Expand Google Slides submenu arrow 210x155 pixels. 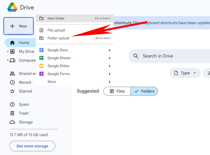[110, 66]
